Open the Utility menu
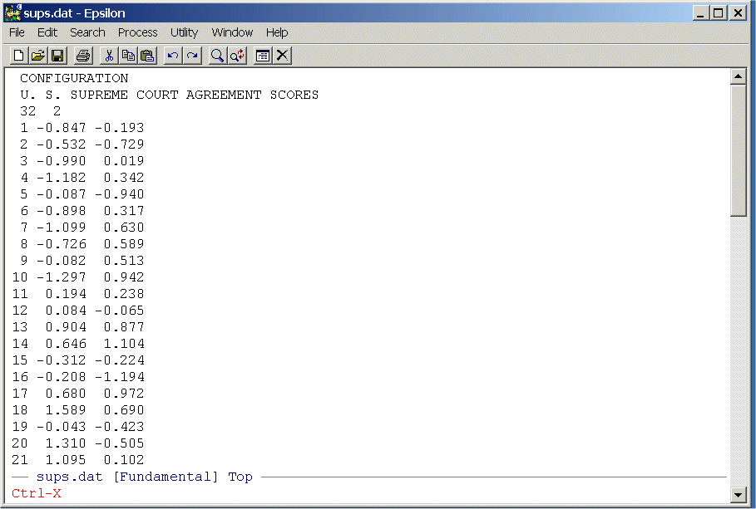756x509 pixels. click(x=184, y=32)
